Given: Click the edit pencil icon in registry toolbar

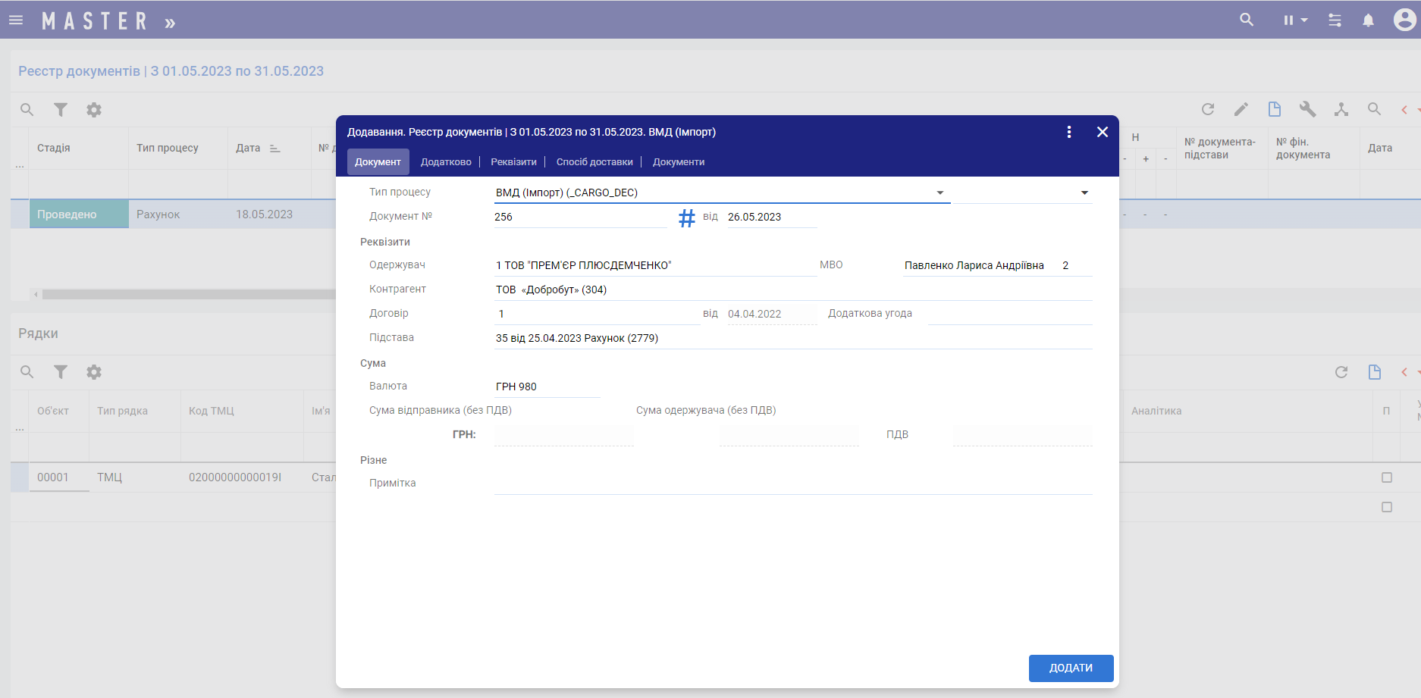Looking at the screenshot, I should 1241,110.
